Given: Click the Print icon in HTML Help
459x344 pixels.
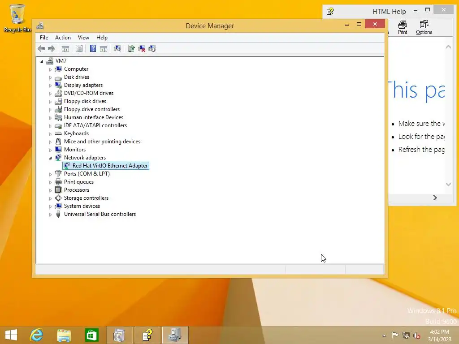Looking at the screenshot, I should [x=403, y=28].
